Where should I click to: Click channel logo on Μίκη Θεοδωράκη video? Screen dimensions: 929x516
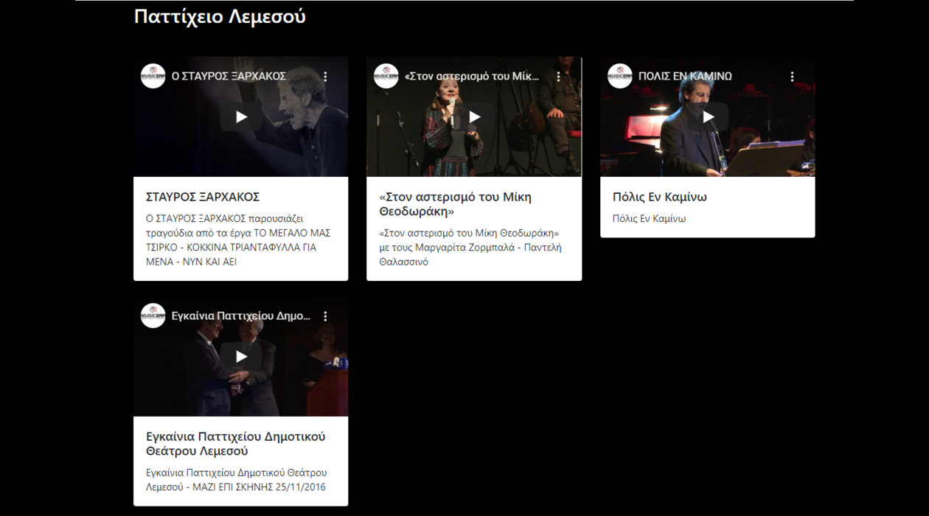[386, 76]
